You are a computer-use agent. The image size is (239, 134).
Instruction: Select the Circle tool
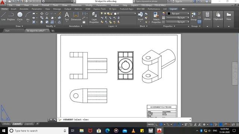tap(20, 16)
